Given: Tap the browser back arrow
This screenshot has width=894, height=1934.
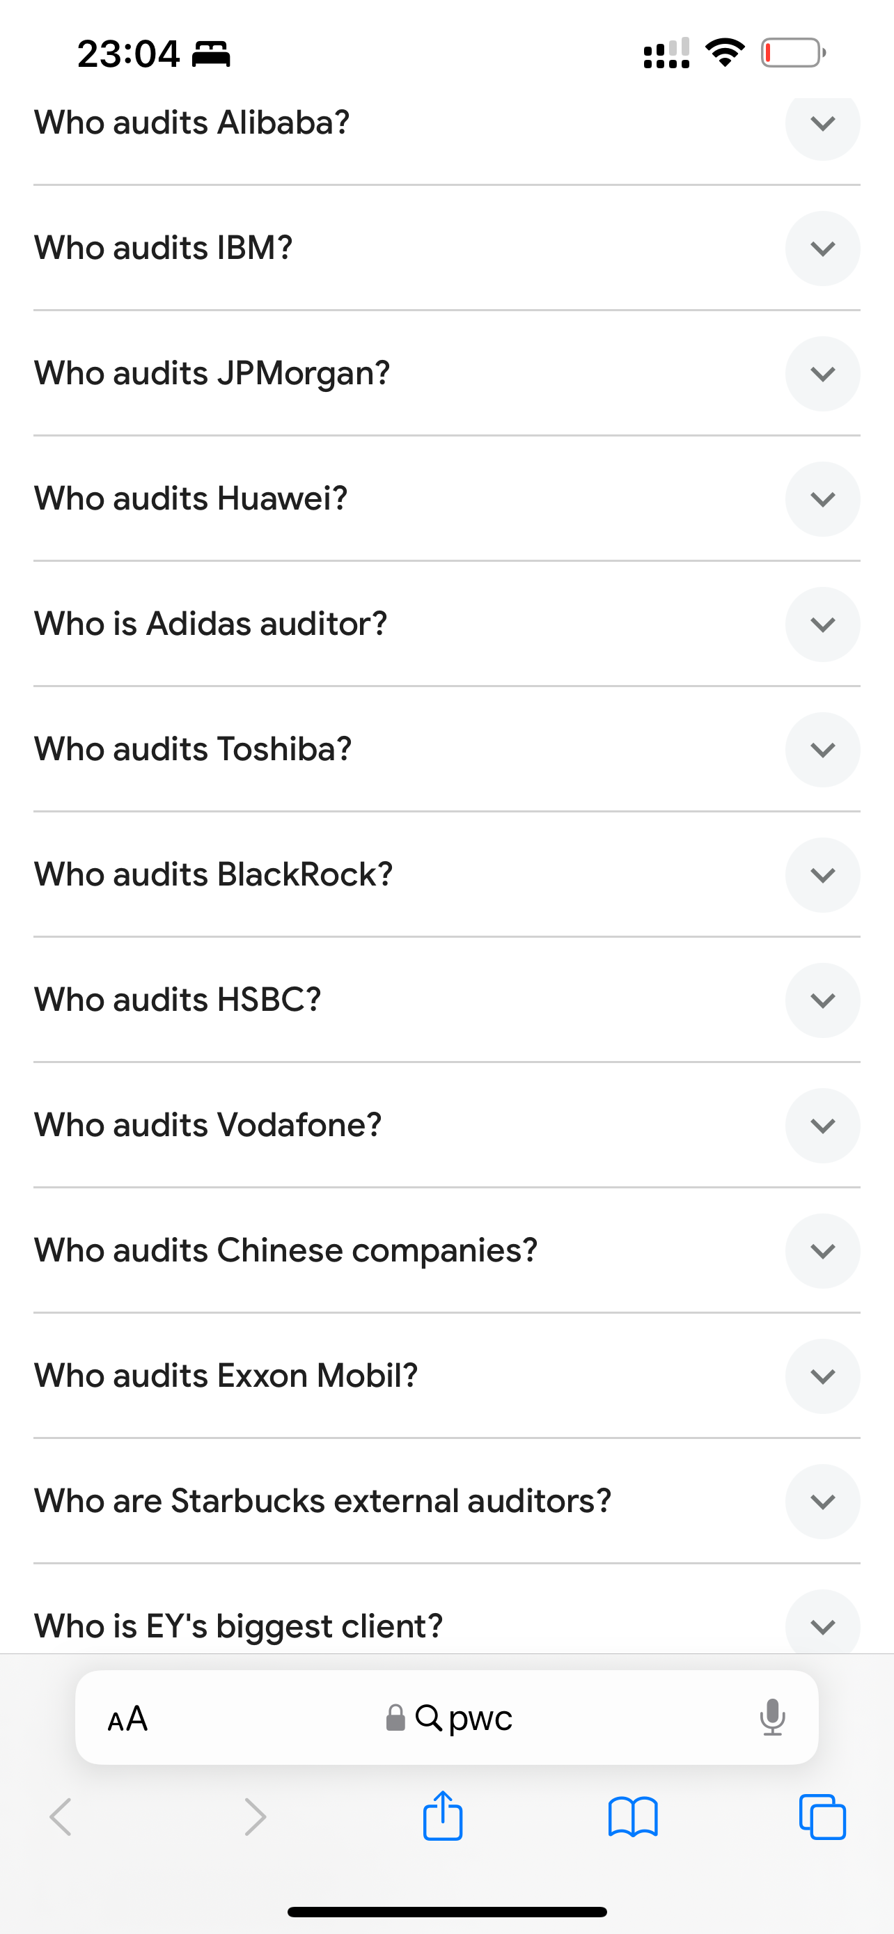Looking at the screenshot, I should tap(61, 1817).
